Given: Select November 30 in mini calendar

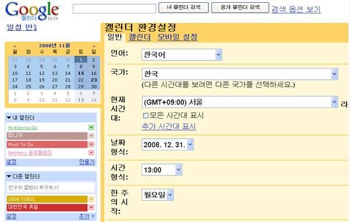Looking at the screenshot, I should (94, 87).
